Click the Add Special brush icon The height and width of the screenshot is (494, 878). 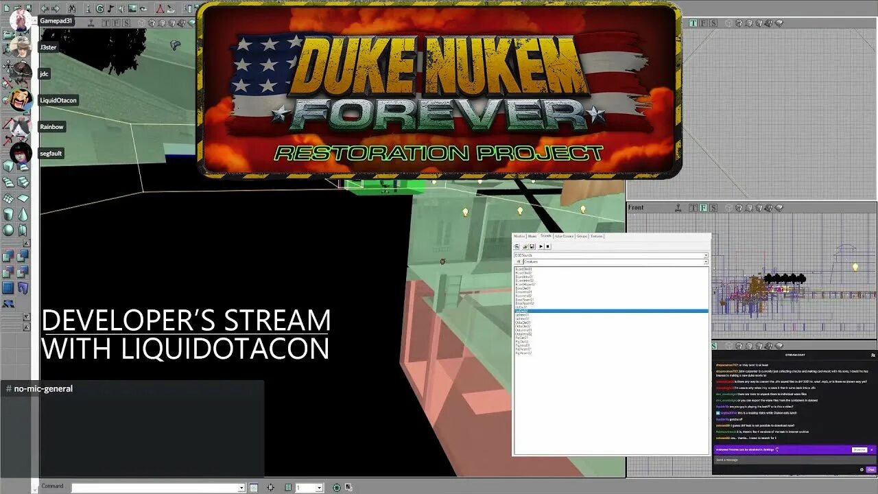[x=8, y=287]
